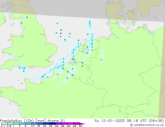The height and width of the screenshot is (127, 165).
Task: Click the 0.1–0.5 mm legend color swatch
Action: [x=4, y=124]
